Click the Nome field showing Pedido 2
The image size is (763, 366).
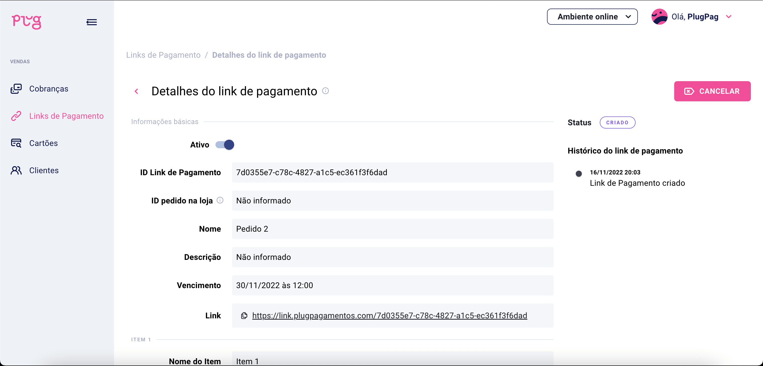tap(392, 229)
